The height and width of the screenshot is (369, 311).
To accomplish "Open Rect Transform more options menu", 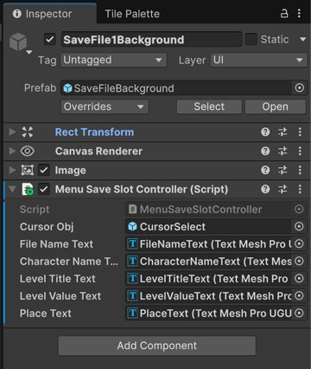I will (x=300, y=133).
